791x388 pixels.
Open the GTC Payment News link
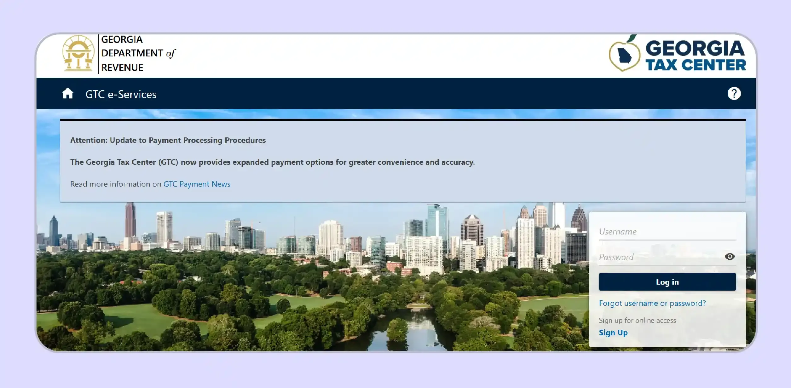click(x=197, y=184)
